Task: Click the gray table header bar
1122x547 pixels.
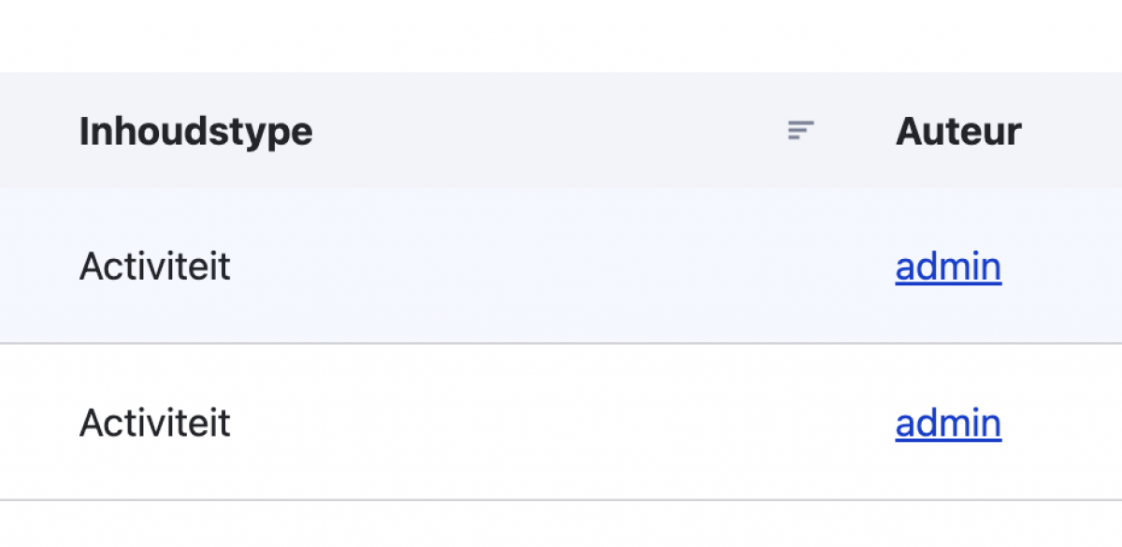Action: tap(561, 131)
